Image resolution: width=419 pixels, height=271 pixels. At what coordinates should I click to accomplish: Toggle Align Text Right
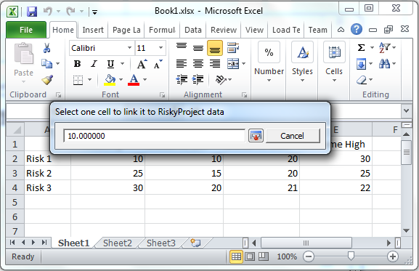pyautogui.click(x=214, y=64)
